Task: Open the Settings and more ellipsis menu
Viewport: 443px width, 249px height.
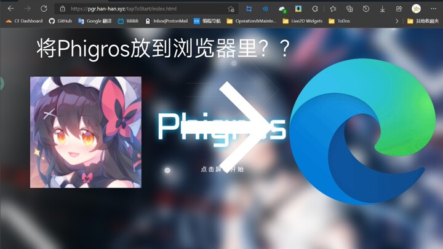Action: tap(433, 9)
